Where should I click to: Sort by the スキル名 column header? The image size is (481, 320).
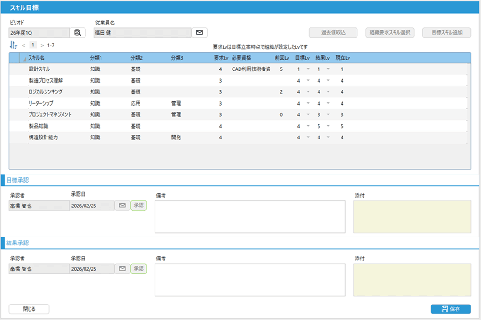point(37,58)
